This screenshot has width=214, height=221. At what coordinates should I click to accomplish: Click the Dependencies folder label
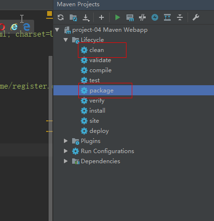tap(101, 161)
